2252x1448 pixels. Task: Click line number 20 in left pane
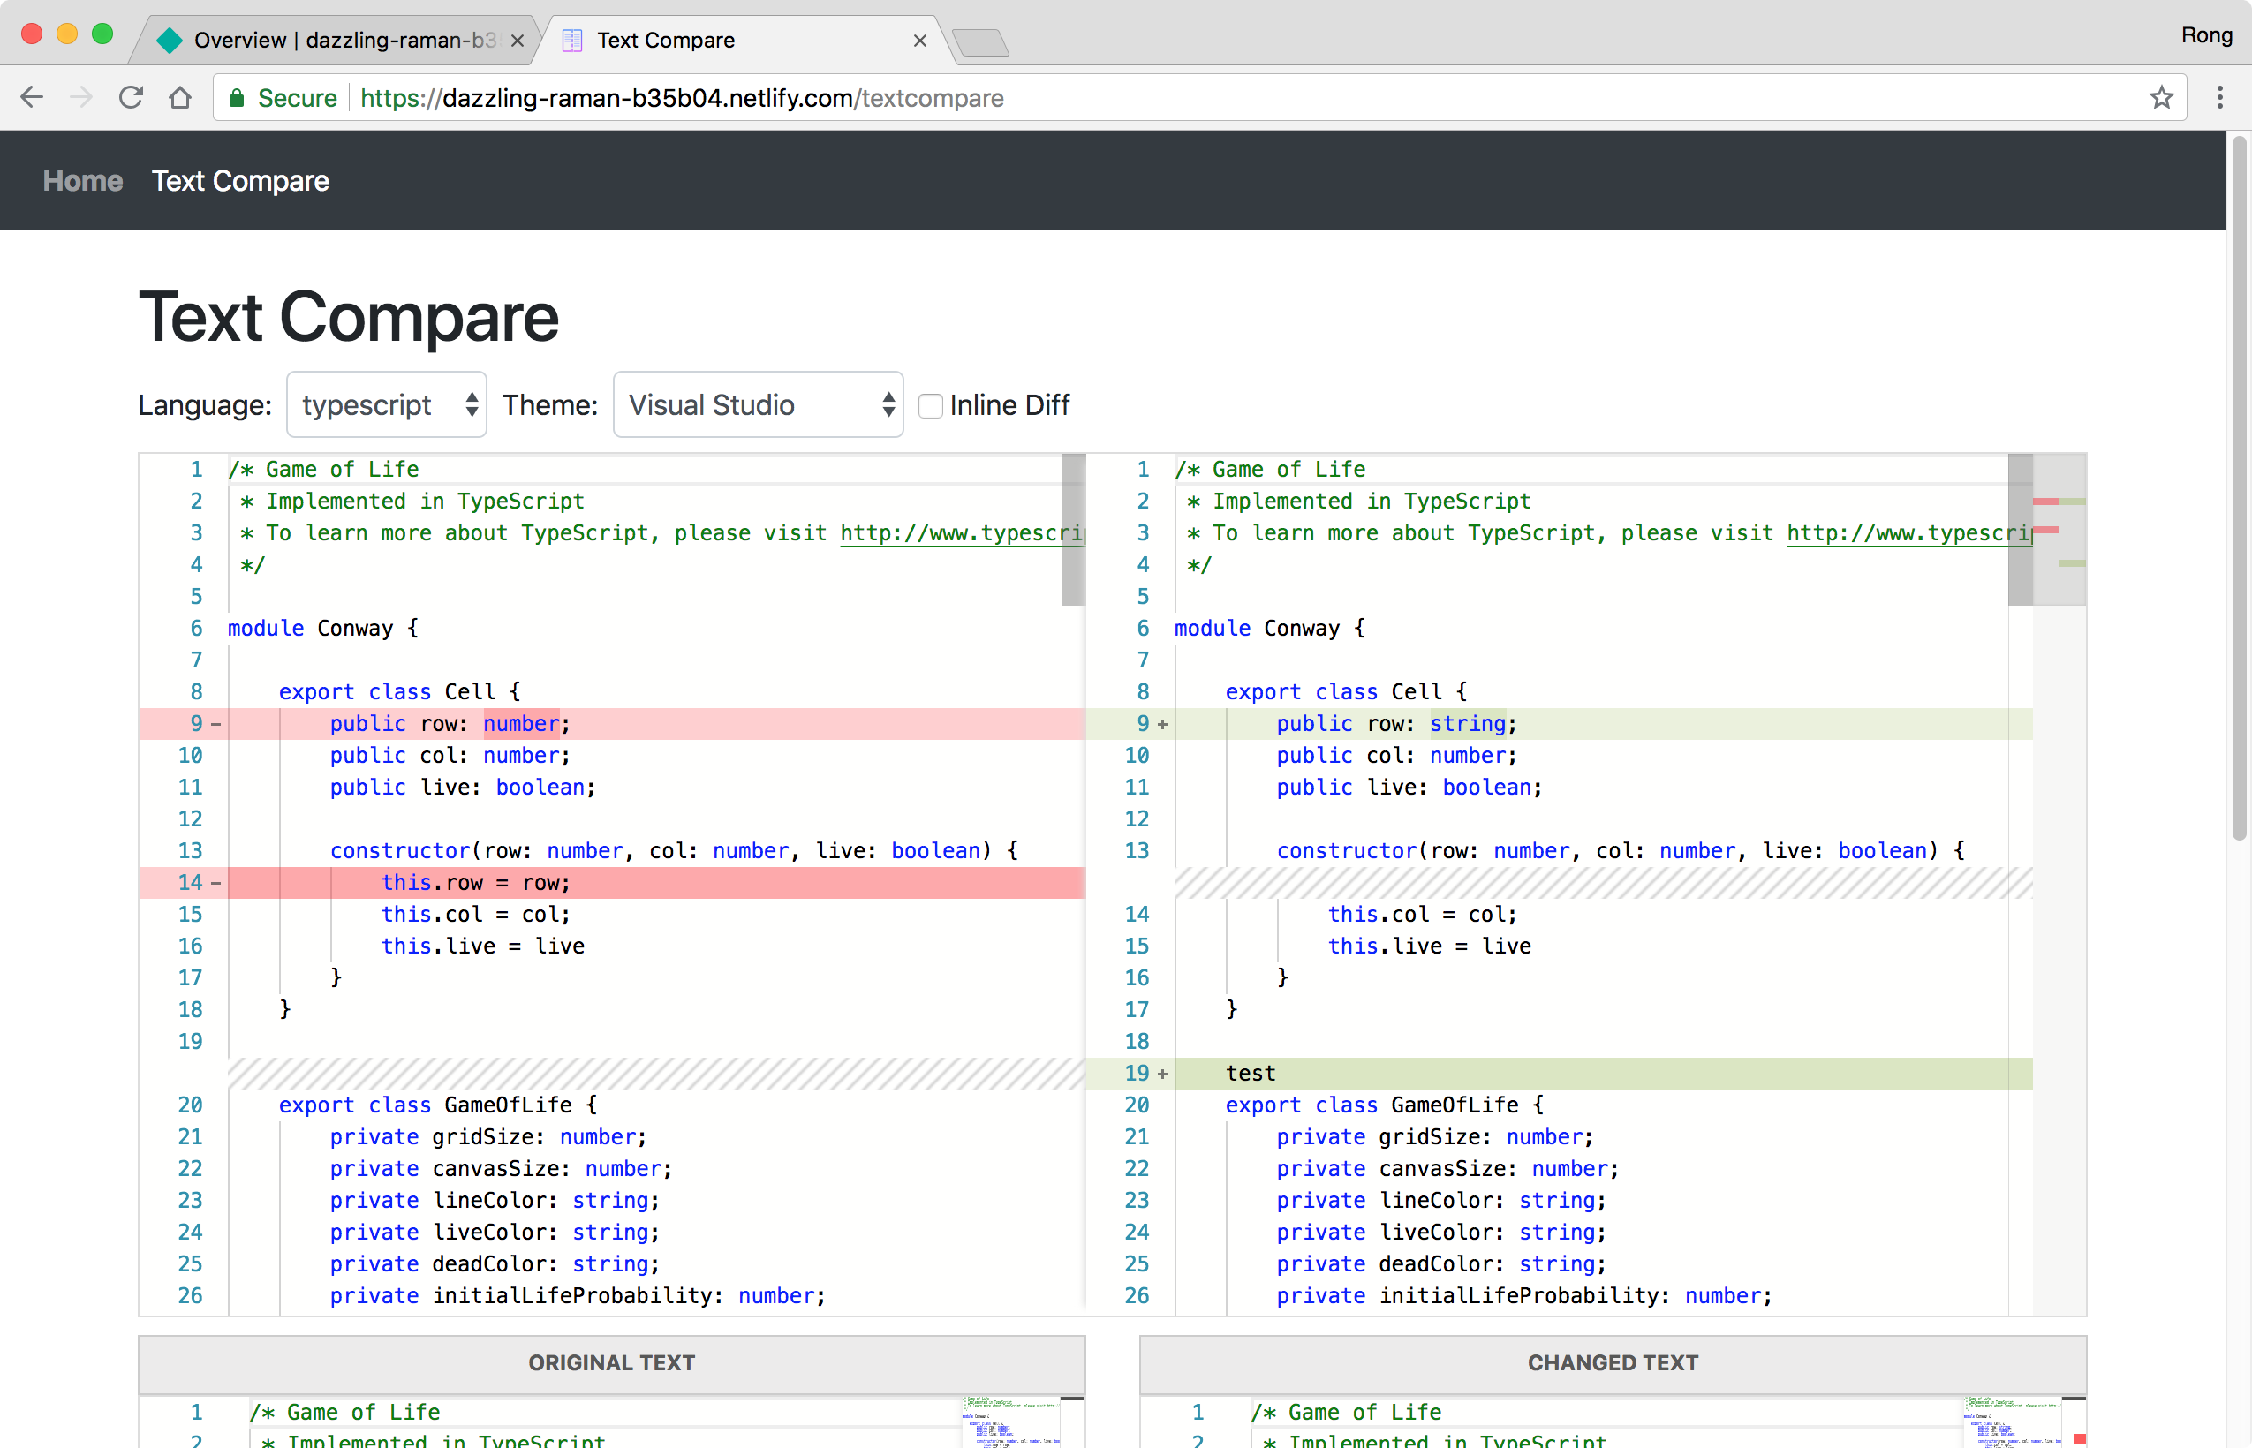point(190,1105)
